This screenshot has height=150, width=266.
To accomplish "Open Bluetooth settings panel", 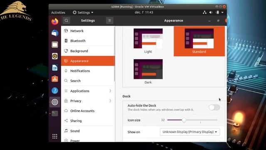I will [88, 41].
